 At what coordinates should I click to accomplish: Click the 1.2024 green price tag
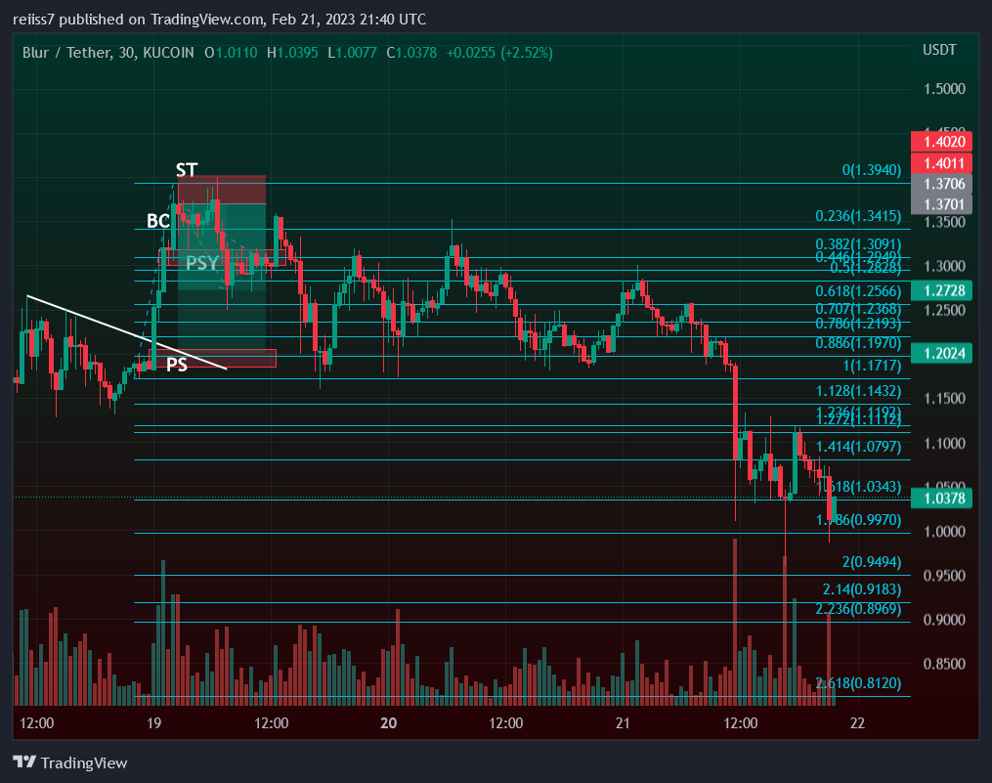coord(941,353)
